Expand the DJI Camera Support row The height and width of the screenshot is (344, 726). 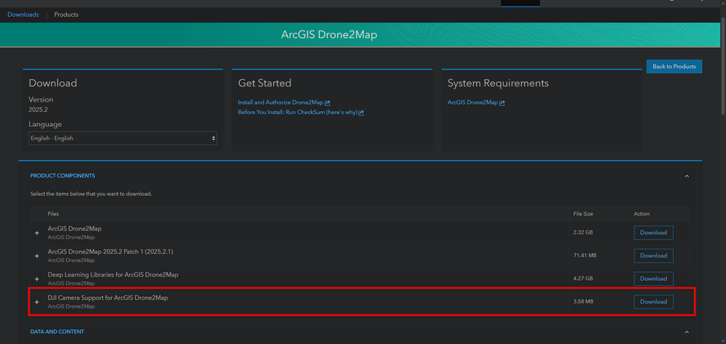[37, 302]
